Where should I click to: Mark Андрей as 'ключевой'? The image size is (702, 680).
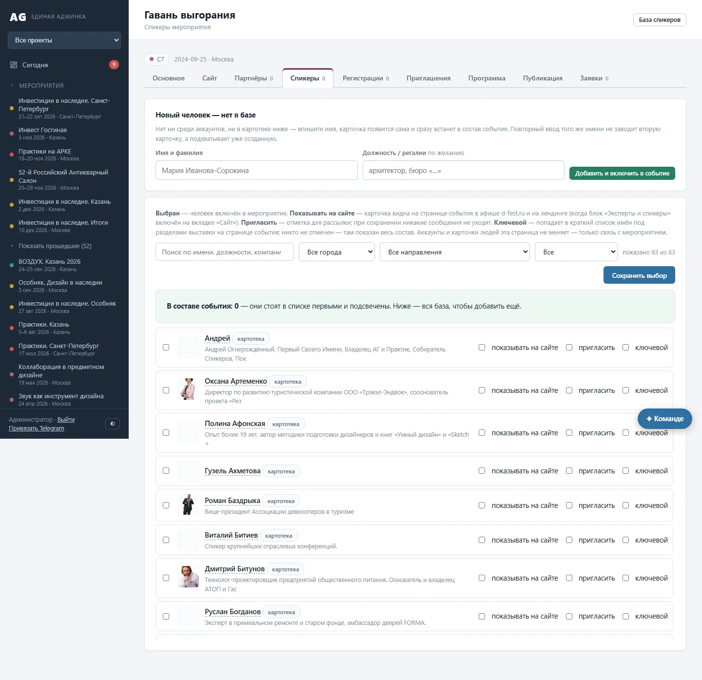tap(625, 348)
